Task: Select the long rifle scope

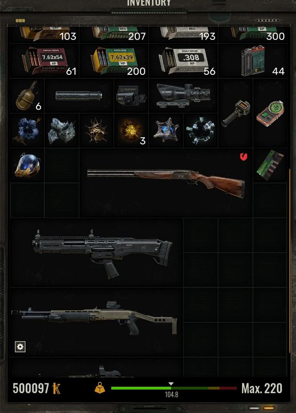Action: 183,96
